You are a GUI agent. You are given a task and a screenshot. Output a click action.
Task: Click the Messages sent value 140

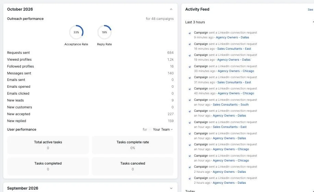(x=171, y=73)
